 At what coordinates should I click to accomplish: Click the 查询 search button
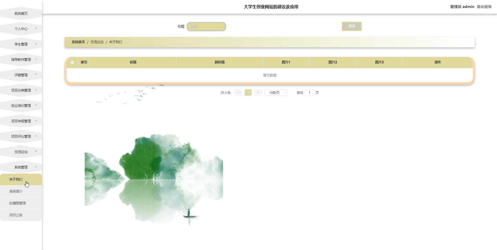click(352, 26)
